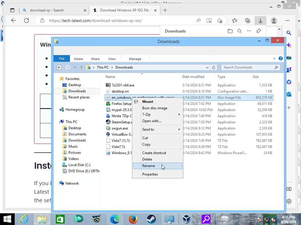Select Cut in the context menu
The width and height of the screenshot is (301, 225).
tap(158, 138)
